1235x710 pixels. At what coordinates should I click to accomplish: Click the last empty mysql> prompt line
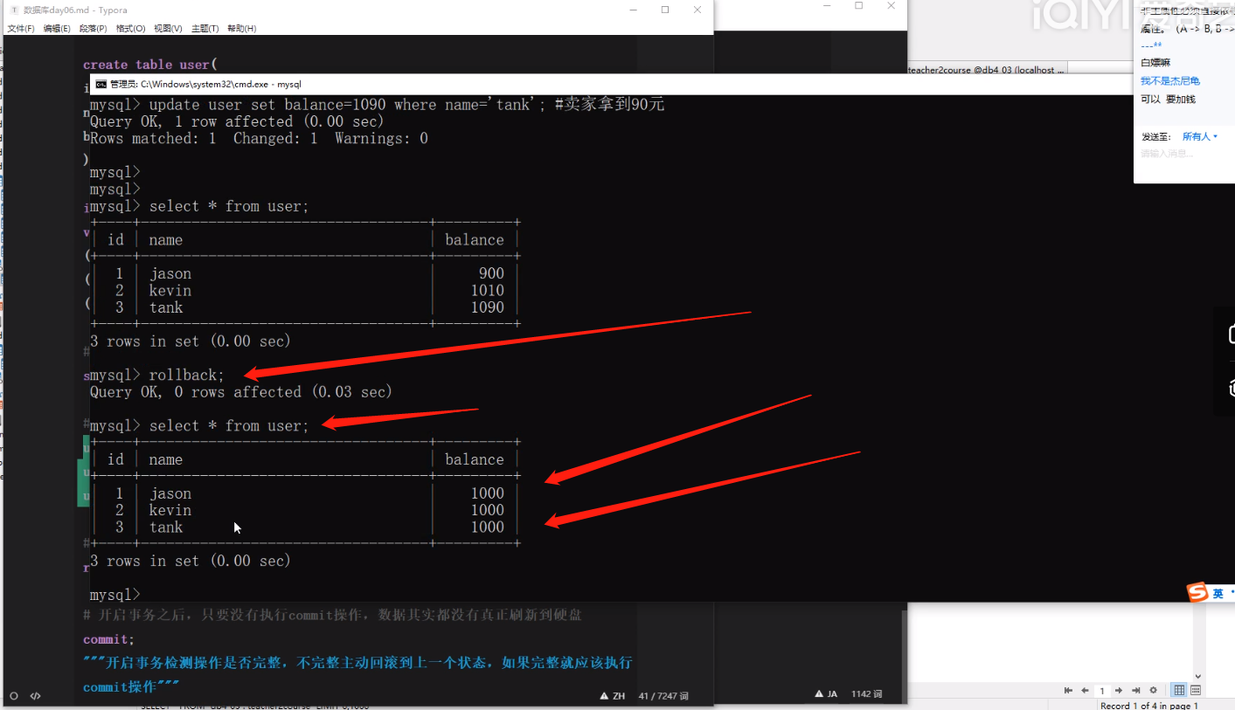[x=114, y=595]
